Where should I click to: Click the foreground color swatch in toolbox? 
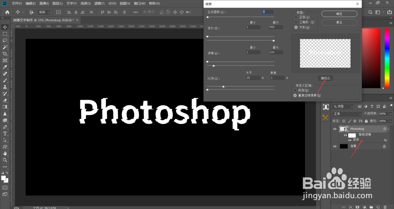4,178
